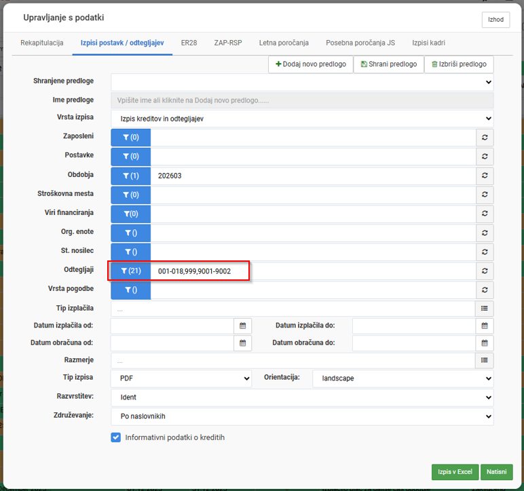Click the Natisni button
The width and height of the screenshot is (524, 491).
496,471
